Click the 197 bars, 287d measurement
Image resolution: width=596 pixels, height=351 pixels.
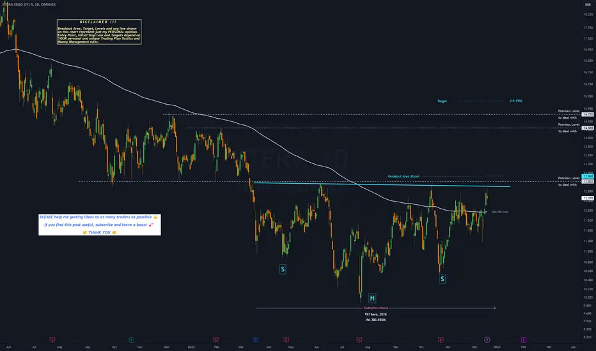375,315
